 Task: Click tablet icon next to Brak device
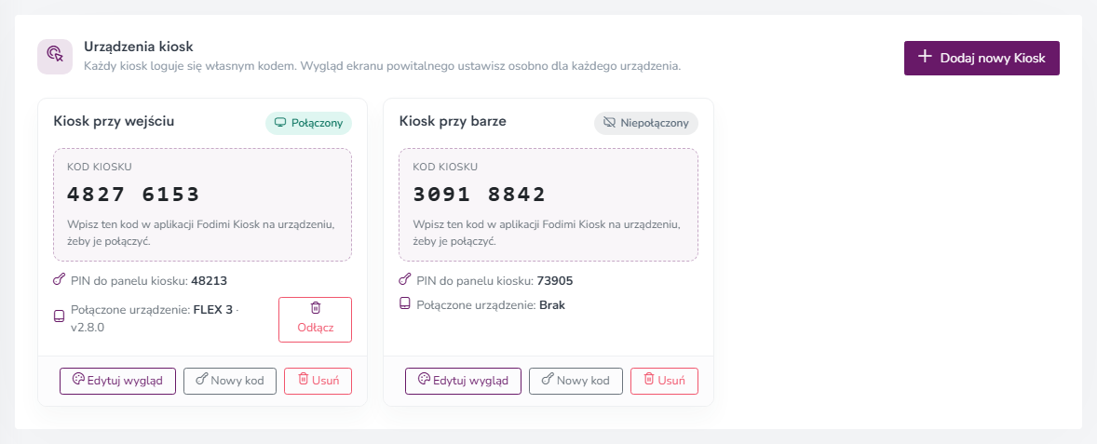[404, 304]
